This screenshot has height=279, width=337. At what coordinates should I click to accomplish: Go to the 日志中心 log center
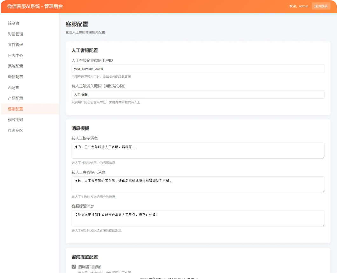tap(15, 55)
